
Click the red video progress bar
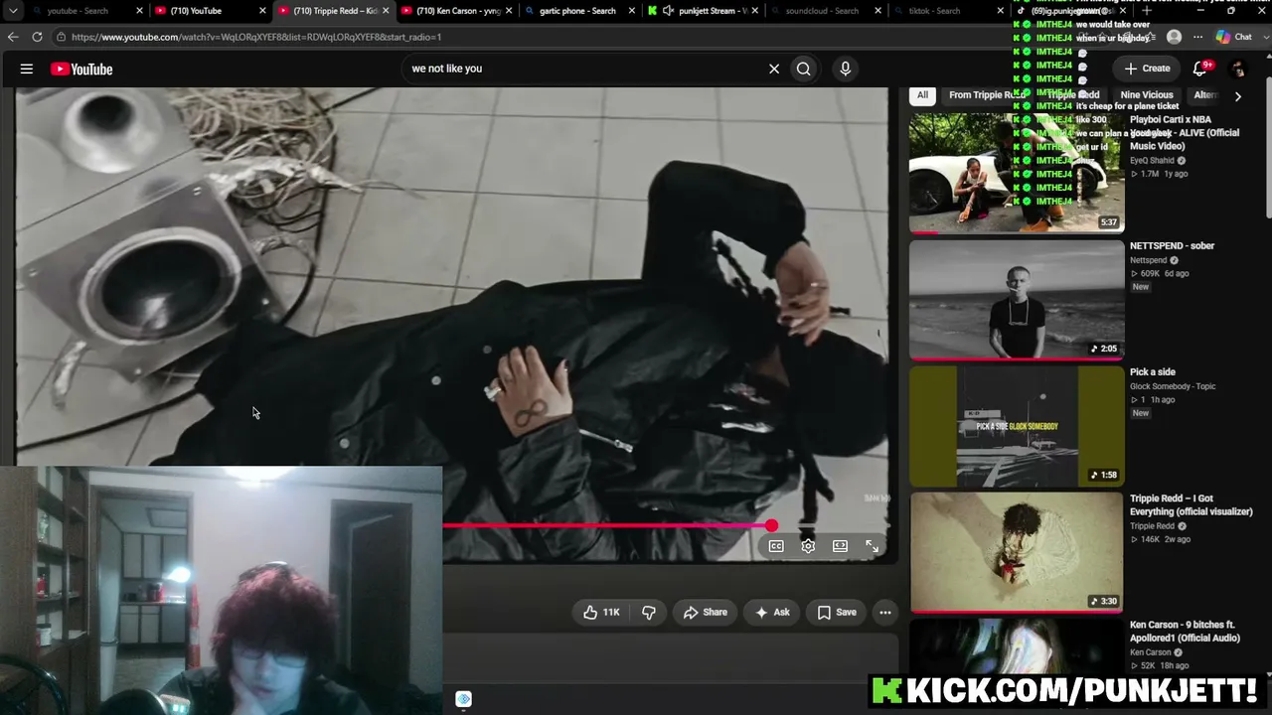tap(607, 525)
